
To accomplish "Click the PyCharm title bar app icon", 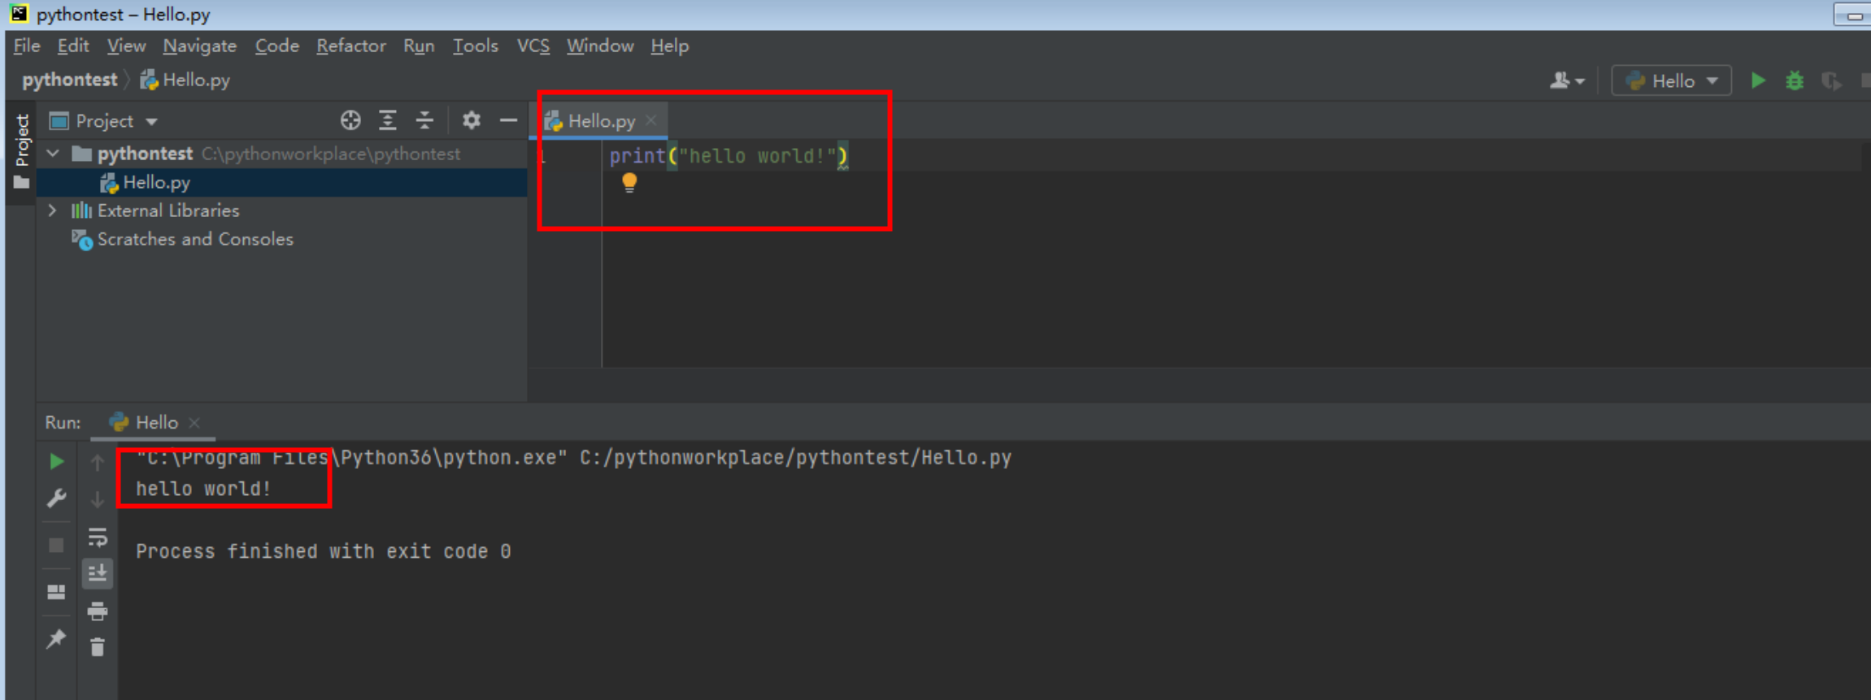I will pos(19,14).
